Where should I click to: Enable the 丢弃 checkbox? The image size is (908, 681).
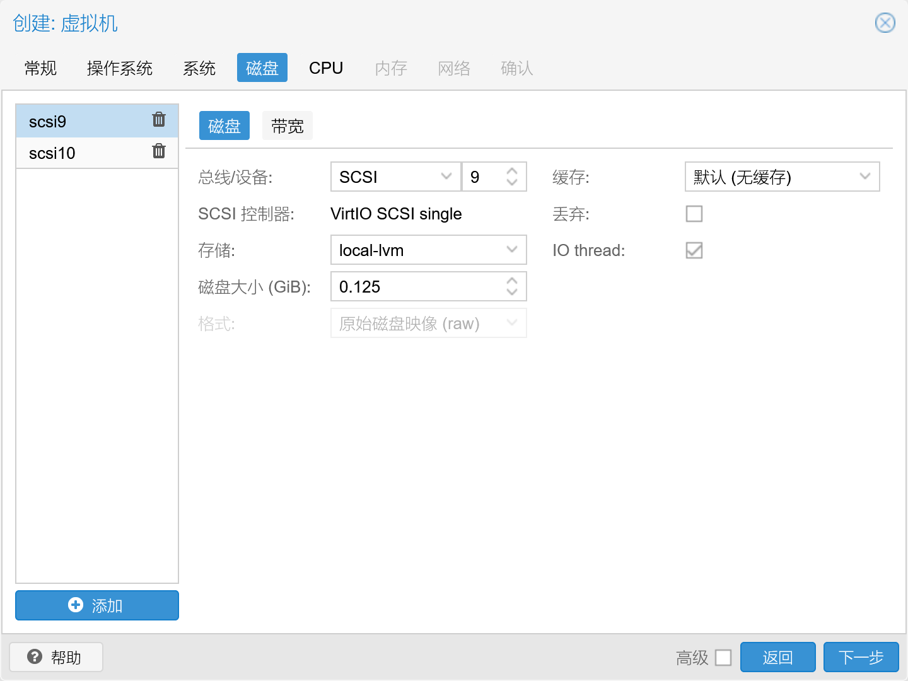pos(694,214)
